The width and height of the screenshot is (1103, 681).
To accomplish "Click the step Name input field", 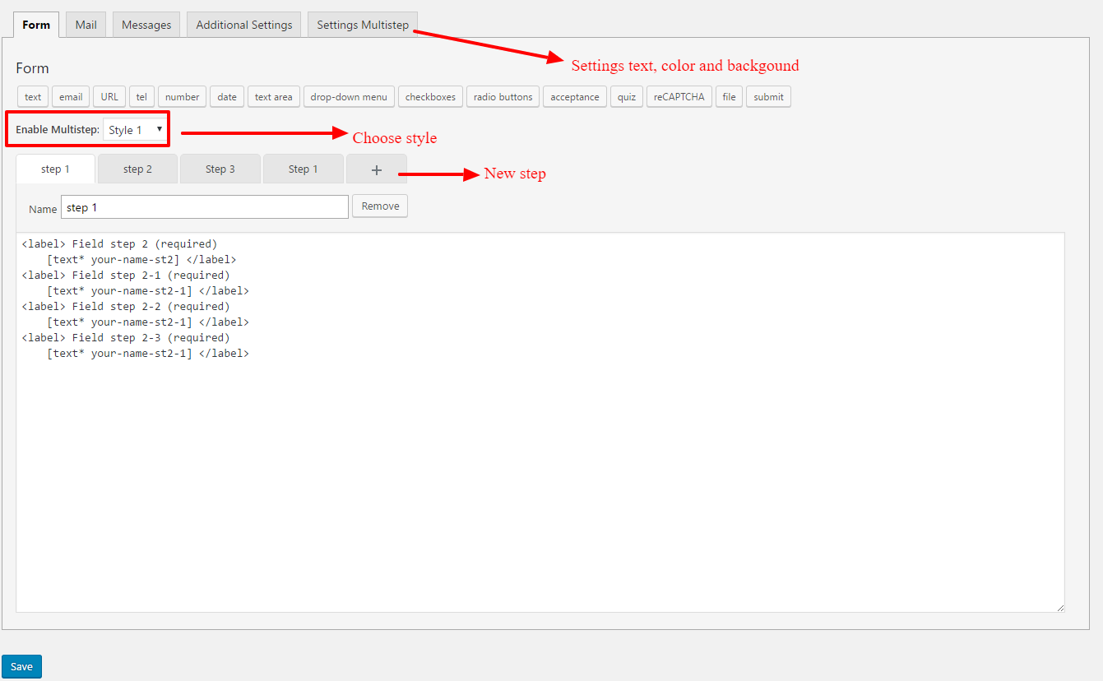I will tap(205, 207).
